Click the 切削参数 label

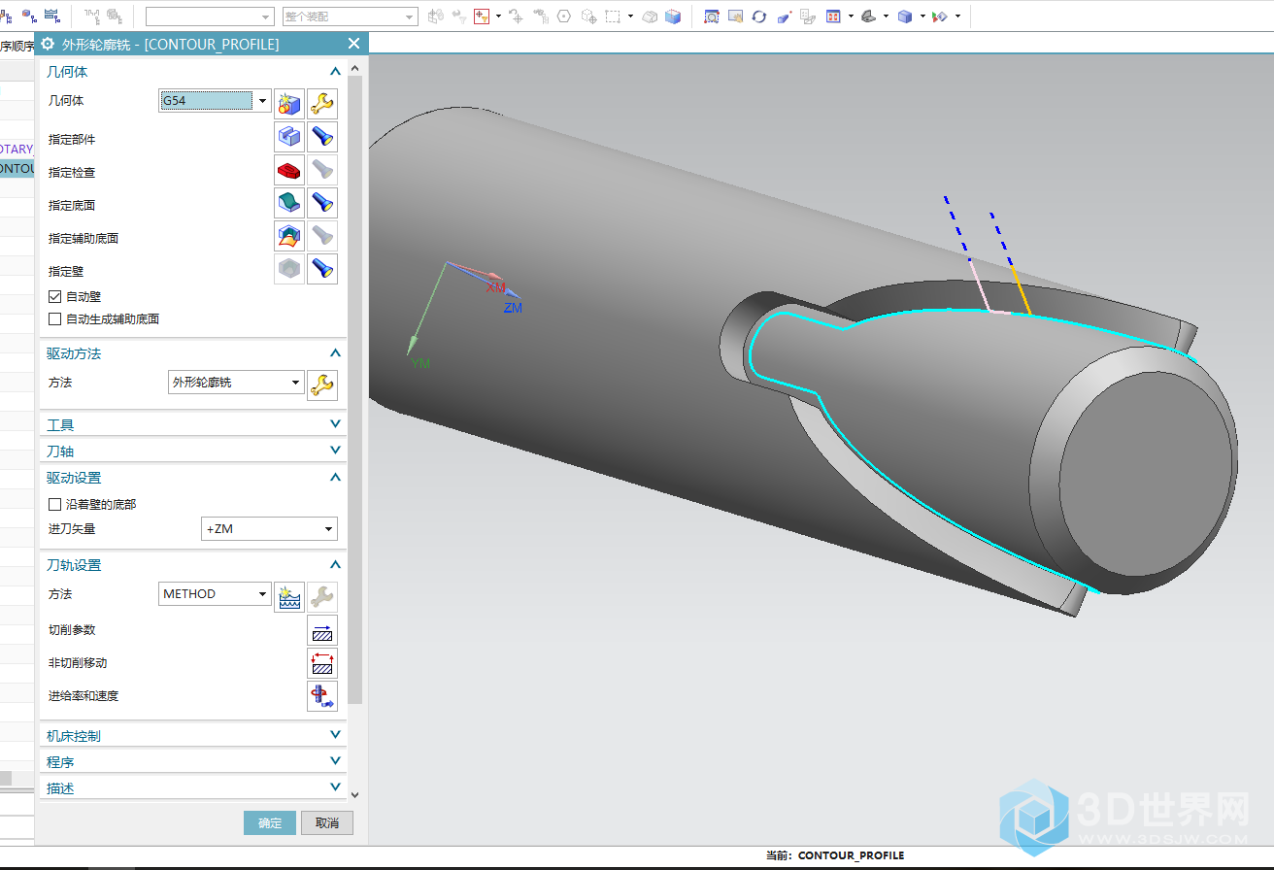point(72,630)
